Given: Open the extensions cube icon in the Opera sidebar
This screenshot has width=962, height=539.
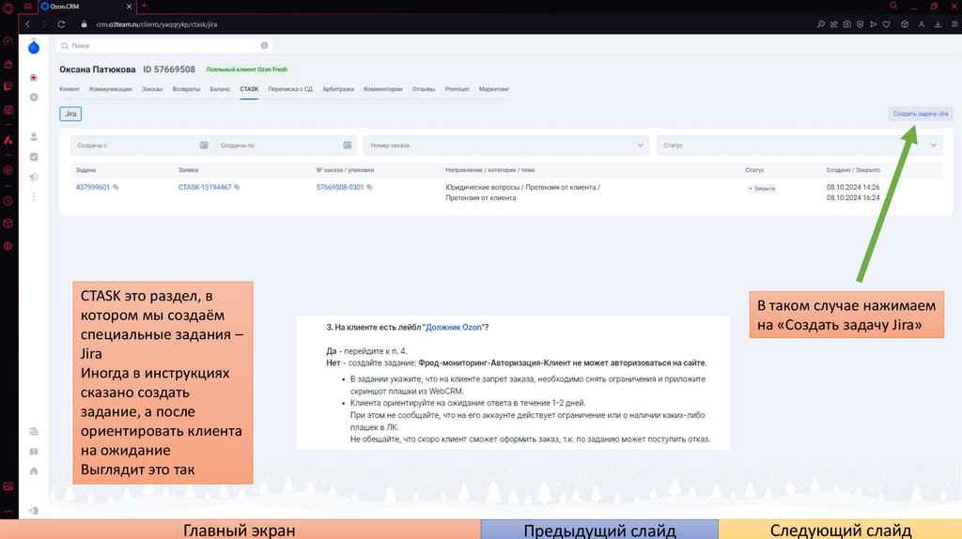Looking at the screenshot, I should click(x=8, y=223).
